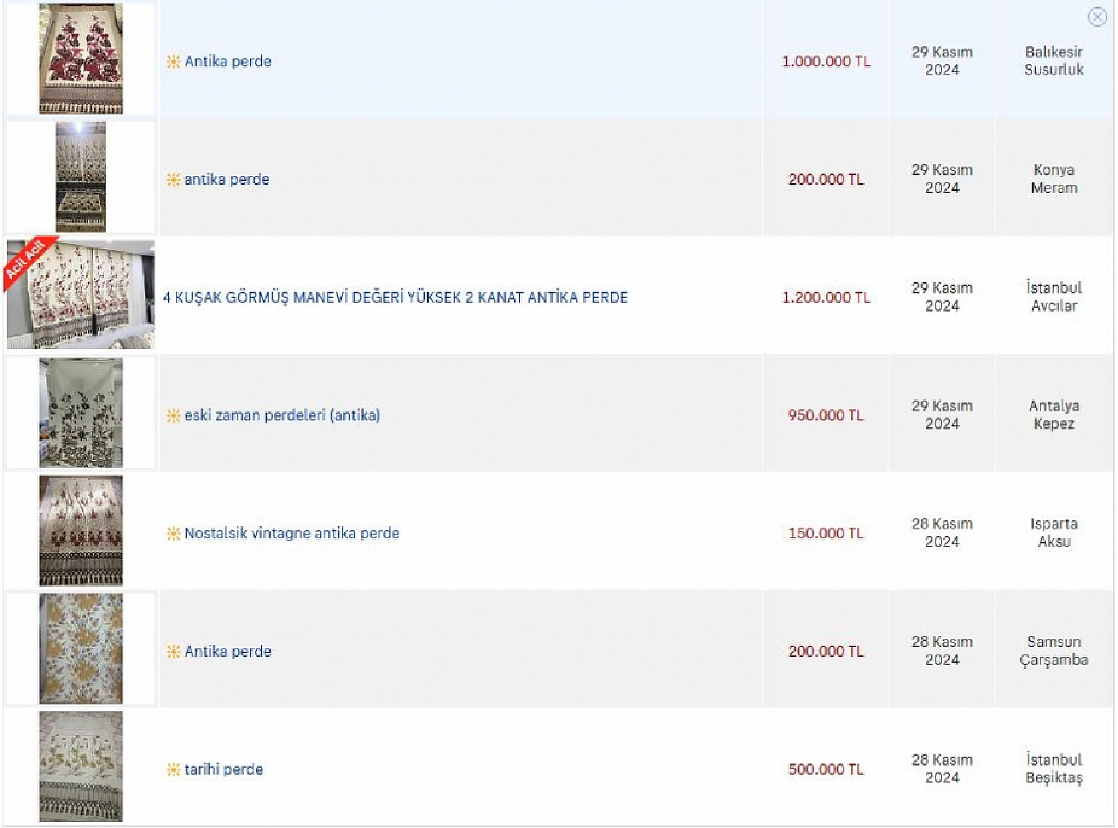
Task: Click star icon beside Konya antika perde
Action: pos(173,180)
